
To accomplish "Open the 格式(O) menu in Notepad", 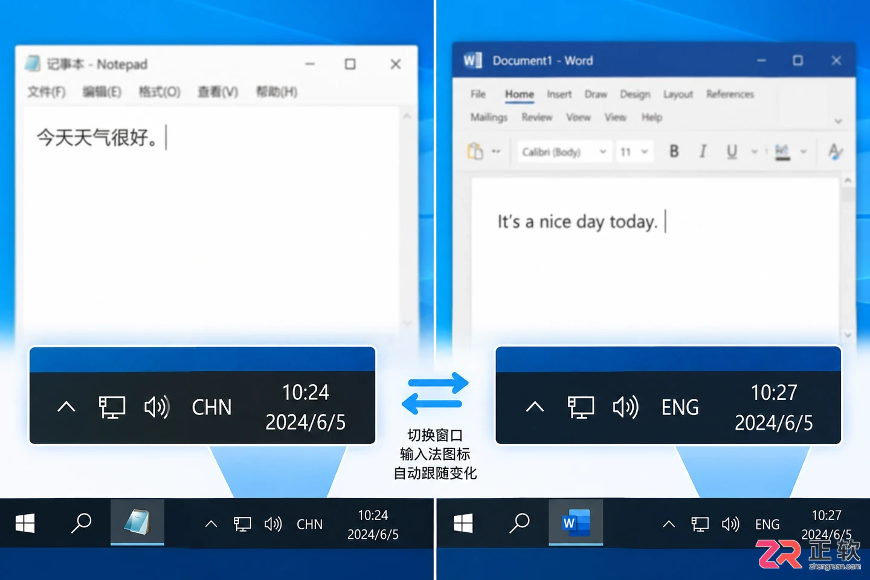I will point(159,92).
